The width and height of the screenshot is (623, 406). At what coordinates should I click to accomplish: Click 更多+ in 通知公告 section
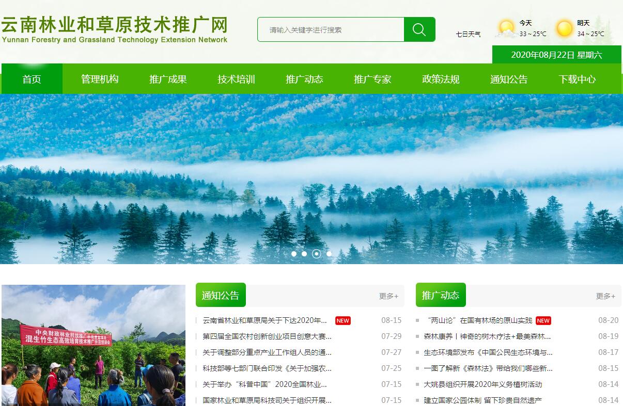pyautogui.click(x=388, y=296)
